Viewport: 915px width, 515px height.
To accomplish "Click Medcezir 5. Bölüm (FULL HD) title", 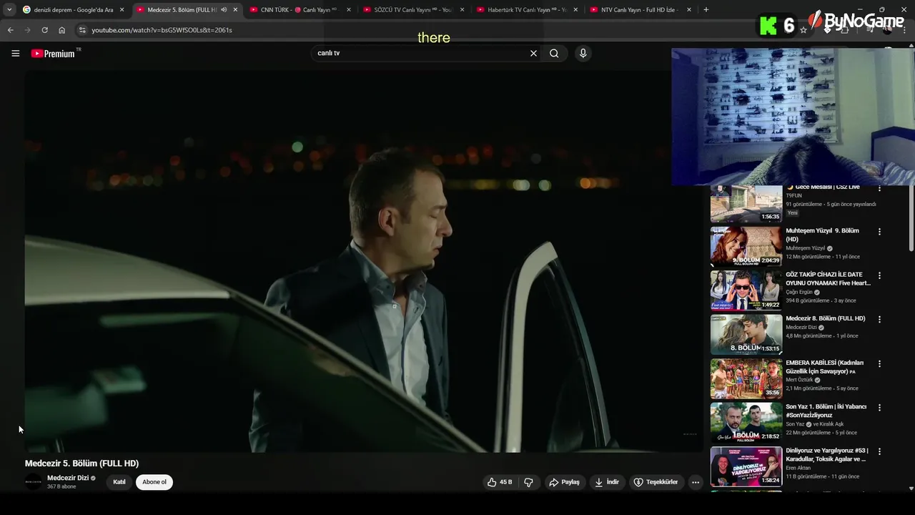I will 81,463.
